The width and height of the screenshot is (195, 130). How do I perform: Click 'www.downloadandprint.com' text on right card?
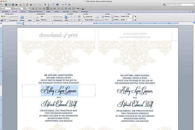[135, 37]
